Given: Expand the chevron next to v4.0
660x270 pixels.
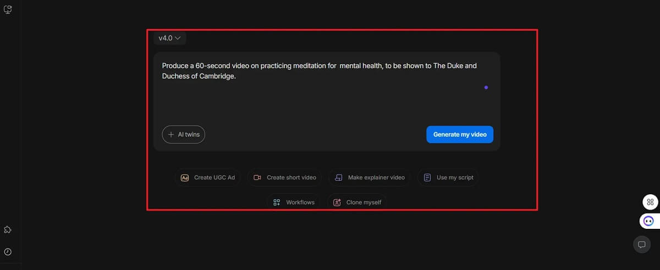Looking at the screenshot, I should pyautogui.click(x=178, y=38).
